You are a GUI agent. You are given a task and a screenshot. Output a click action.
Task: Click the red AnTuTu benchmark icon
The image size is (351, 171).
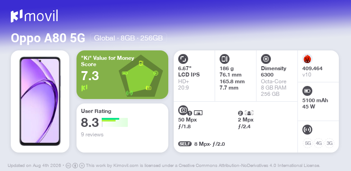coord(307,59)
